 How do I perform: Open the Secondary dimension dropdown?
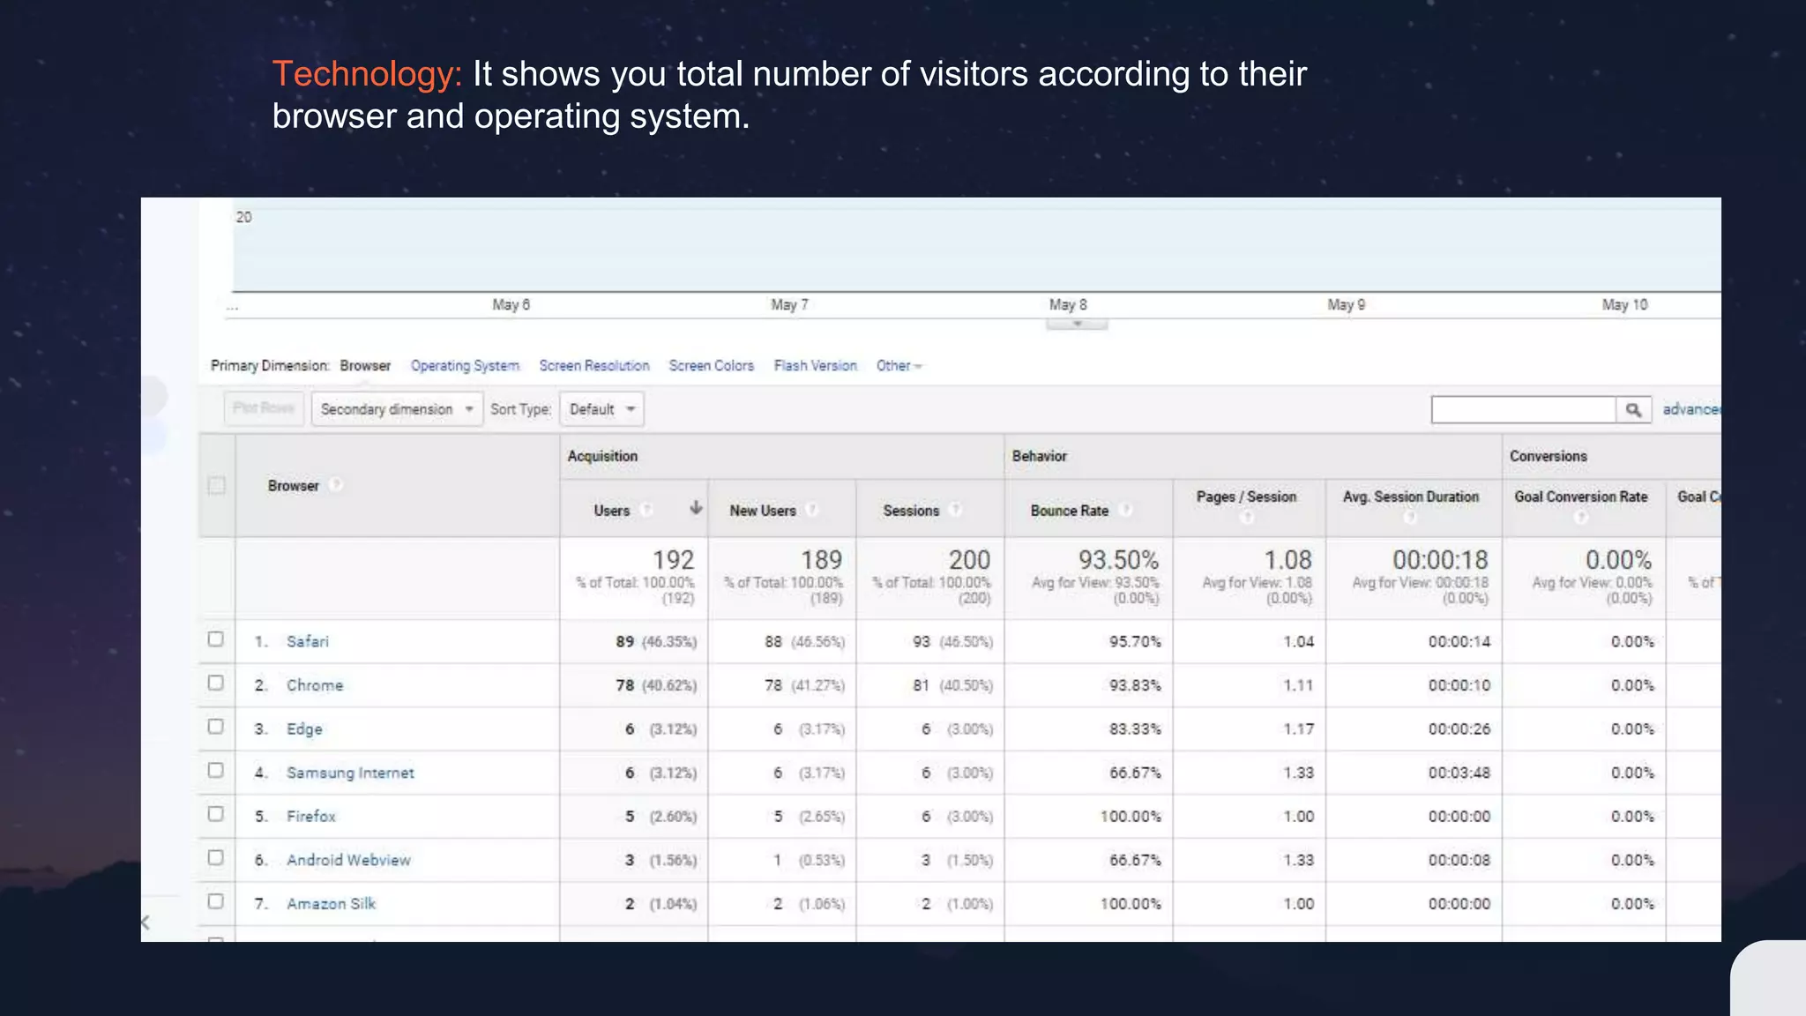pyautogui.click(x=397, y=409)
